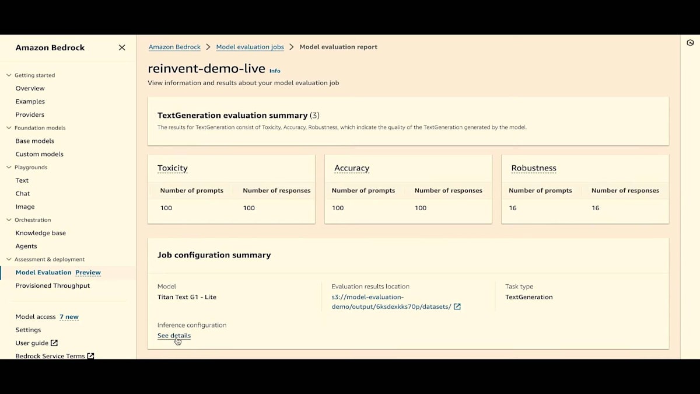Open Model access page
The image size is (700, 394).
tap(36, 317)
